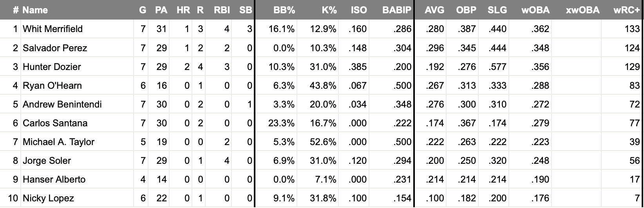Select Salvador Perez in the name column
Screen dimensions: 644x208
pos(55,48)
